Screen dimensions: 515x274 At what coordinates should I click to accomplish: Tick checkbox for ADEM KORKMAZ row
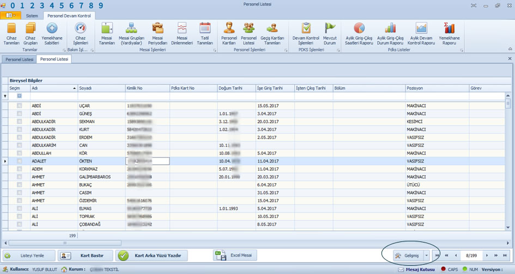pos(20,169)
